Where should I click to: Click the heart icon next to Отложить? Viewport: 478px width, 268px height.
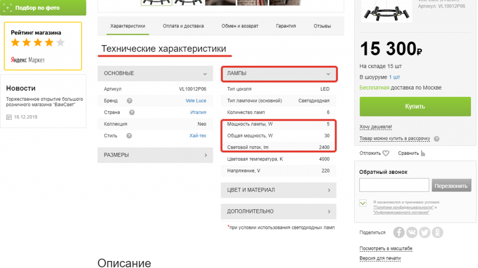pyautogui.click(x=386, y=153)
